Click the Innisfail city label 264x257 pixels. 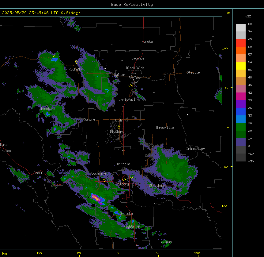tap(127, 100)
